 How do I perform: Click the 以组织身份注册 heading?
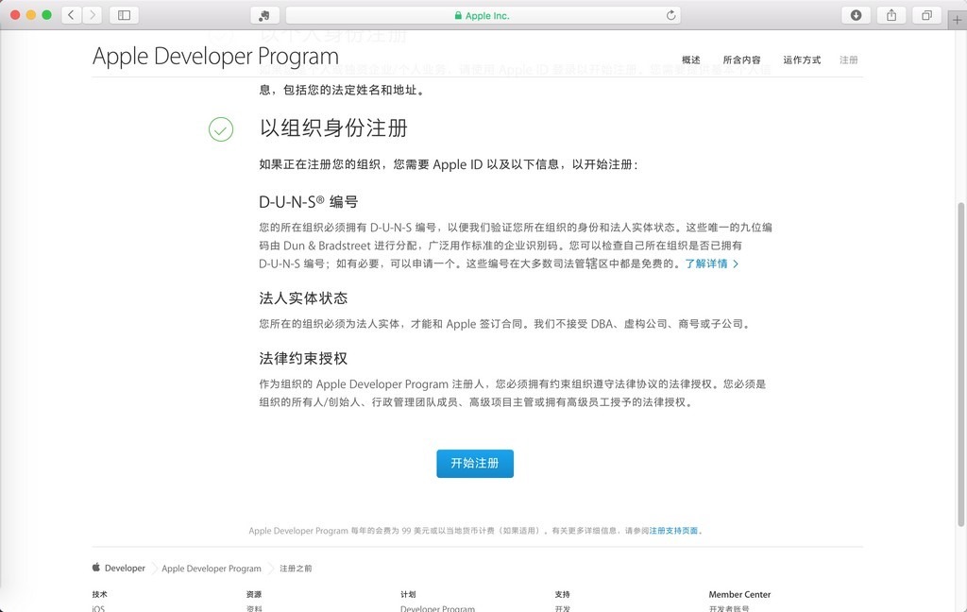pos(333,128)
